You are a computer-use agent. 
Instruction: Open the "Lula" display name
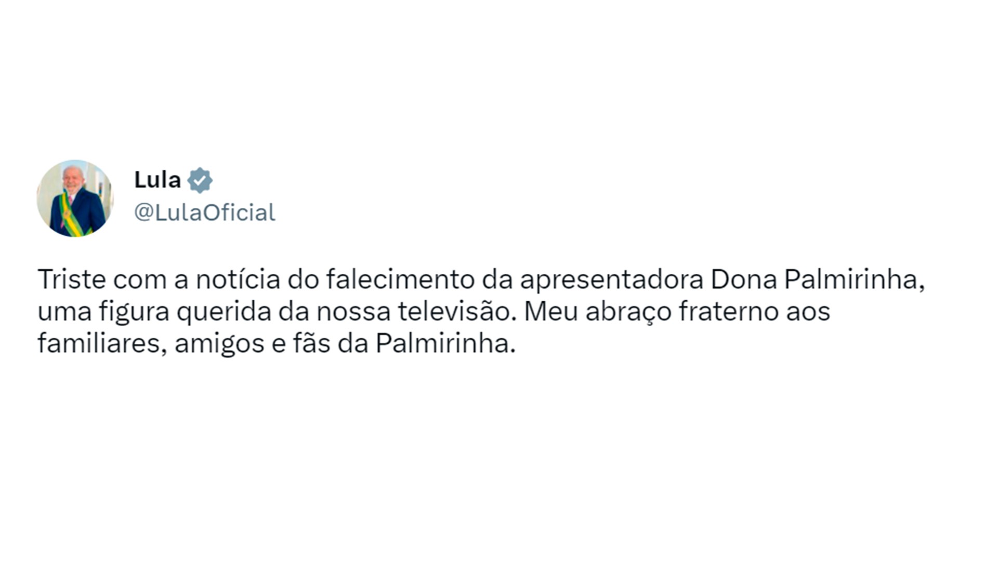coord(157,180)
